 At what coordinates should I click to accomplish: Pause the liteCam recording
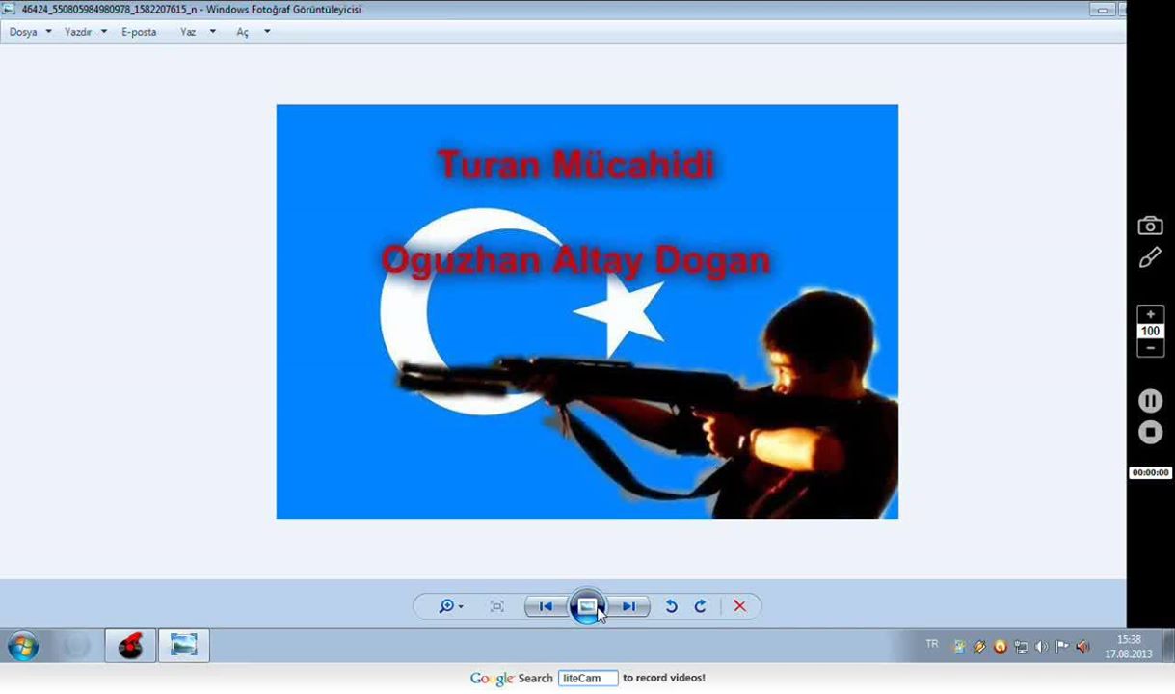tap(1150, 400)
